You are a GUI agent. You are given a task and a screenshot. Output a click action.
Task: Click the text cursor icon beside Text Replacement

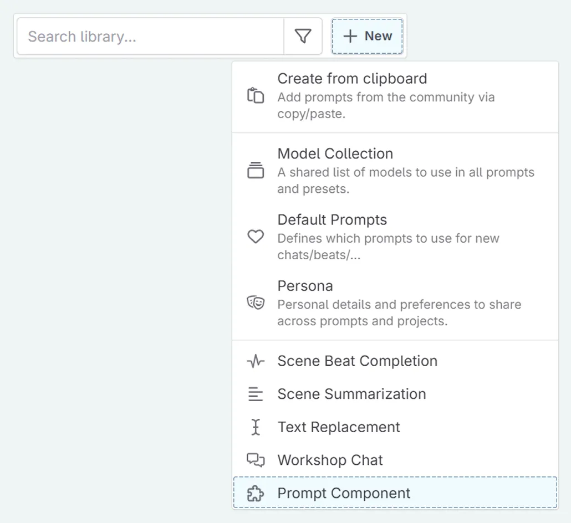pos(255,427)
